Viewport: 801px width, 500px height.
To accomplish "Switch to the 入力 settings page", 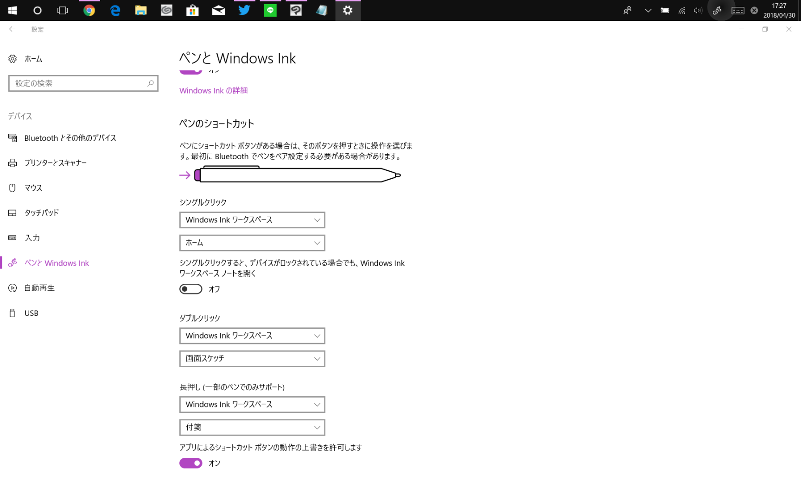I will pos(32,238).
